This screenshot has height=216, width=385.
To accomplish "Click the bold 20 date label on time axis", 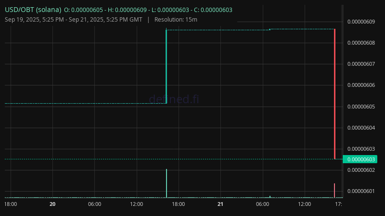I will point(52,204).
